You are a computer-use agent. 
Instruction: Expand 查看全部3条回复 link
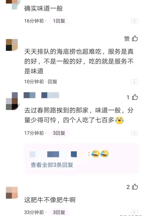click(52, 165)
